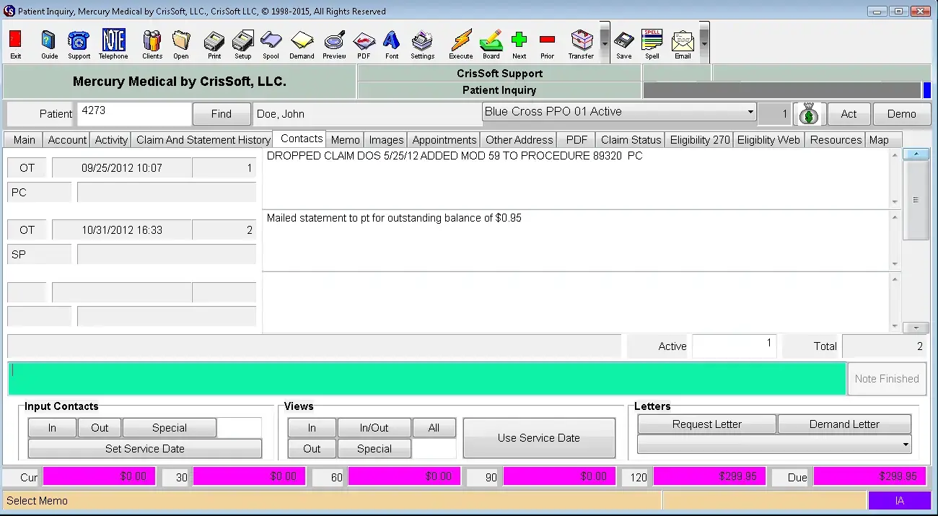Screen dimensions: 938x516
Task: Switch to the Appointments tab
Action: pyautogui.click(x=444, y=139)
